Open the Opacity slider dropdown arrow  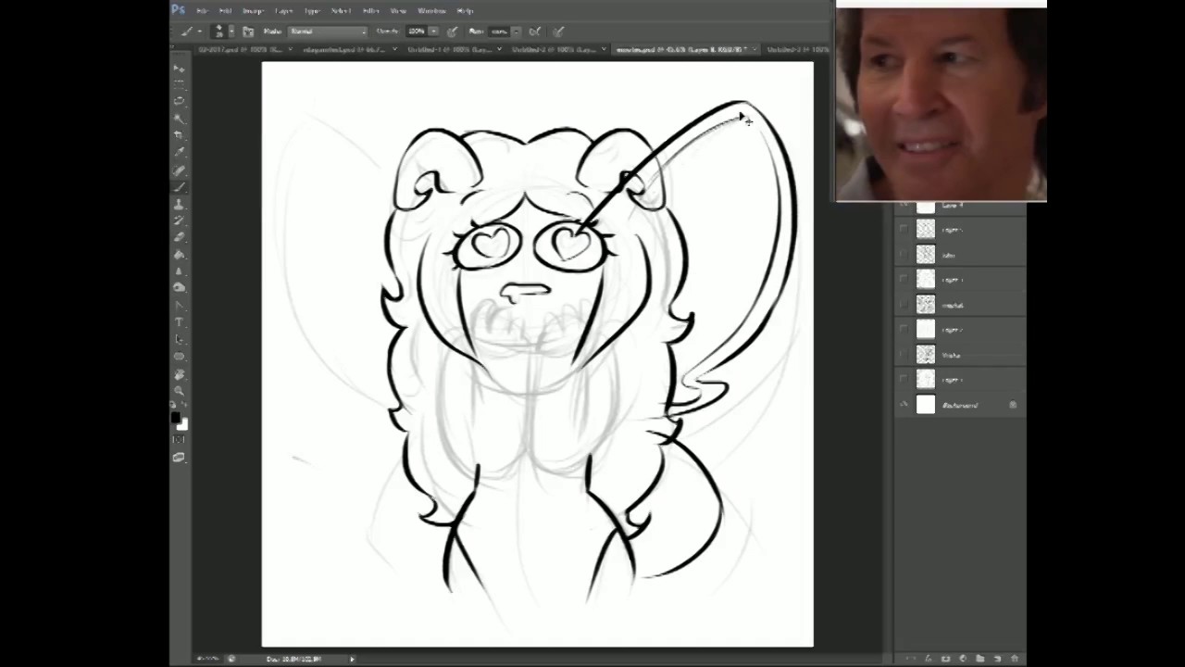point(434,31)
